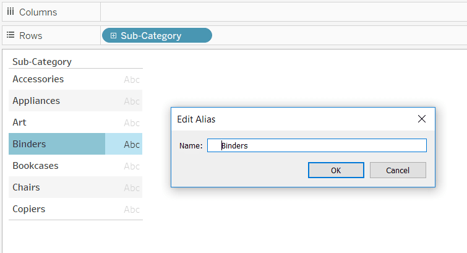467x253 pixels.
Task: Select the Art row label
Action: click(19, 122)
